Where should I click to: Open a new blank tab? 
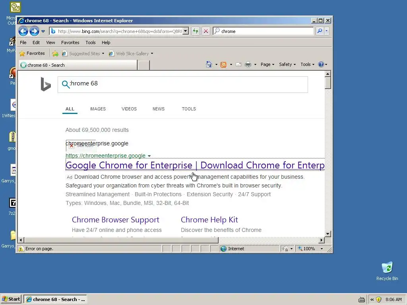143,65
